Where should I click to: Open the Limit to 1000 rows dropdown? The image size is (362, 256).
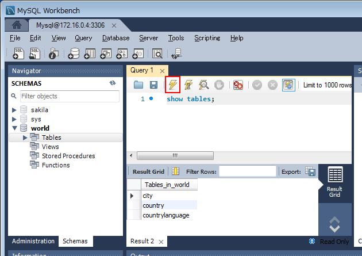point(327,85)
